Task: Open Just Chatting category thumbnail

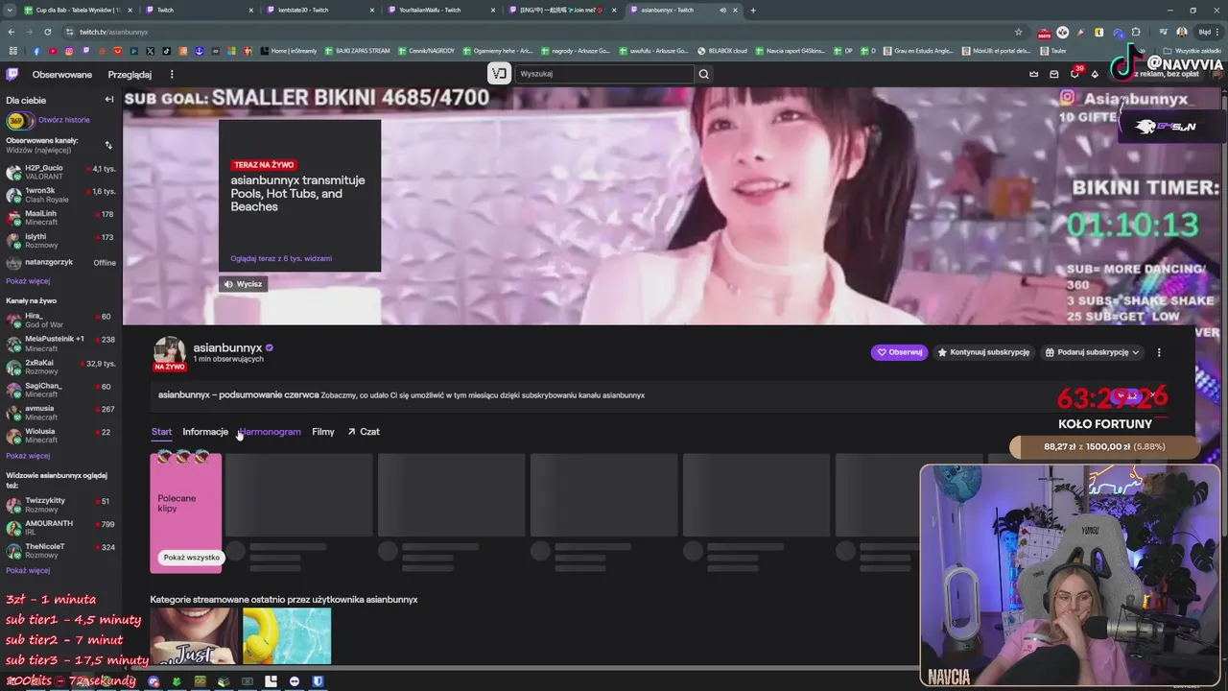Action: (x=194, y=636)
